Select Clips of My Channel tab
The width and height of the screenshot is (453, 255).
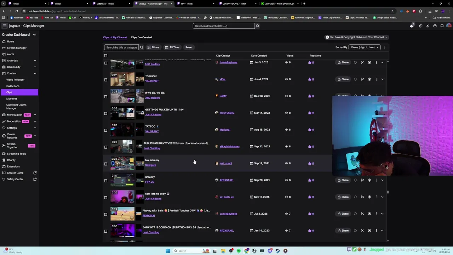coord(115,37)
